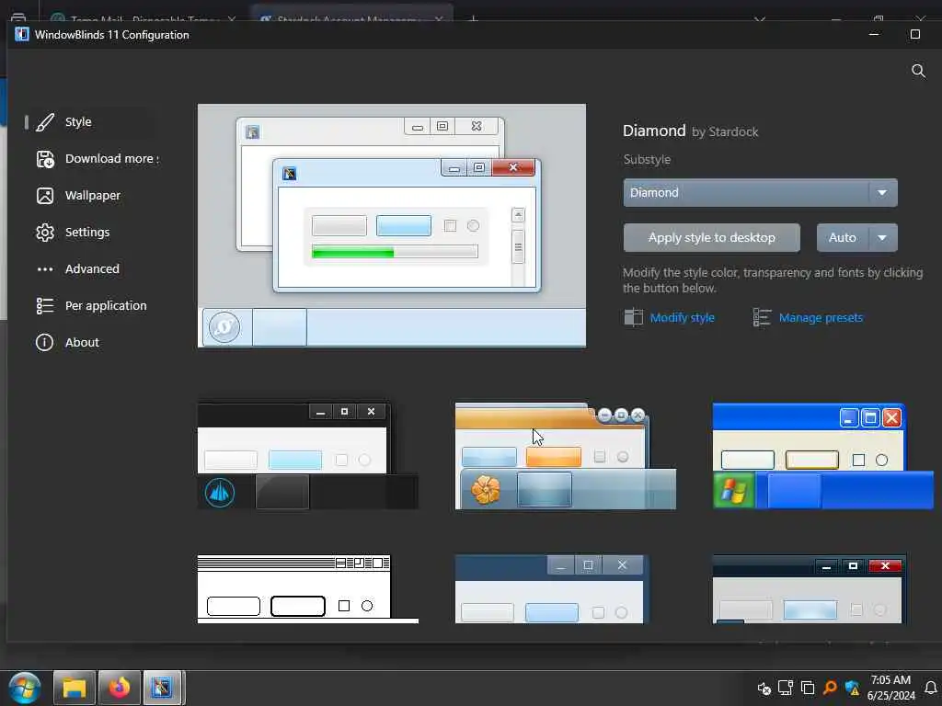Go to Wallpaper section
The height and width of the screenshot is (706, 942).
coord(91,196)
